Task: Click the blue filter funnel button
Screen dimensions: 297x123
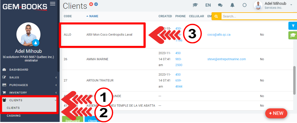Action: point(293,26)
